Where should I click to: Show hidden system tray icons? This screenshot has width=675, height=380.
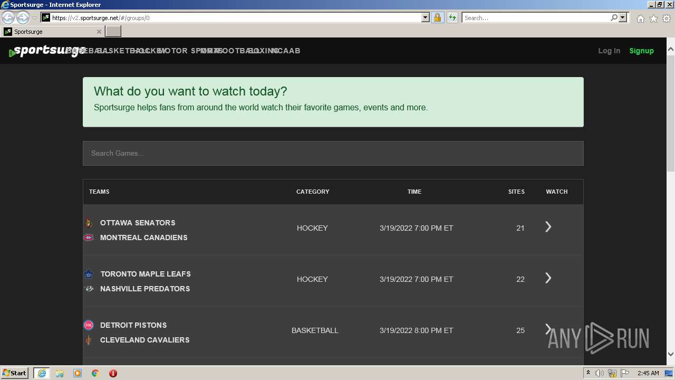point(588,373)
